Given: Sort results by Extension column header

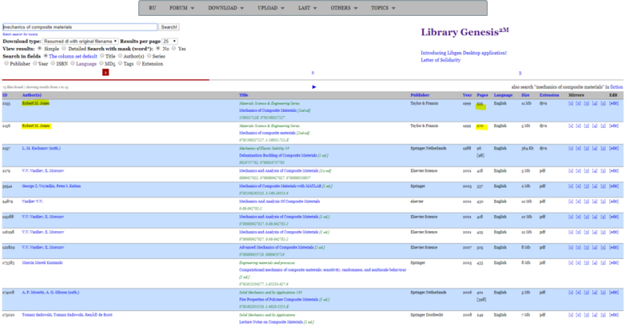Looking at the screenshot, I should 549,95.
